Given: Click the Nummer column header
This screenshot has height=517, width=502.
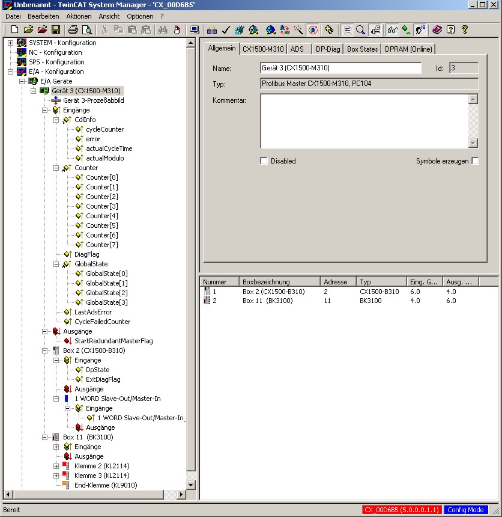Looking at the screenshot, I should click(x=219, y=282).
